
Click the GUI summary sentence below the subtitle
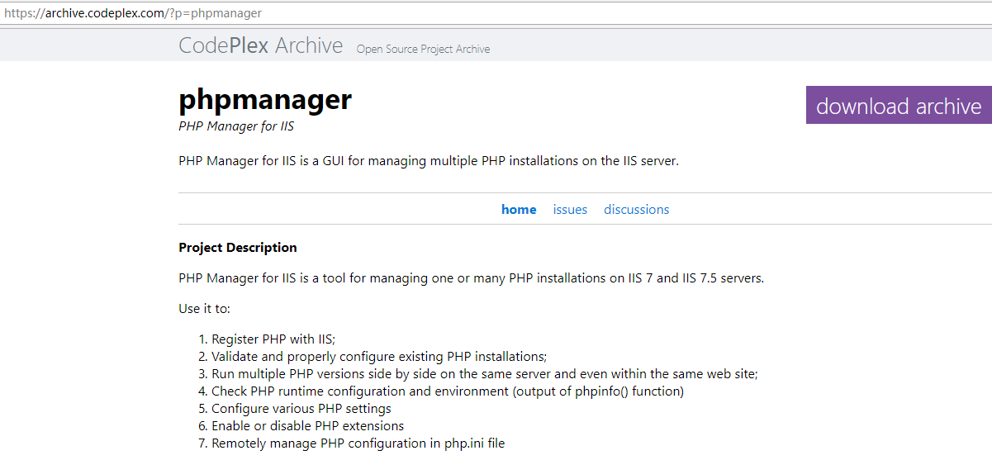[x=429, y=161]
